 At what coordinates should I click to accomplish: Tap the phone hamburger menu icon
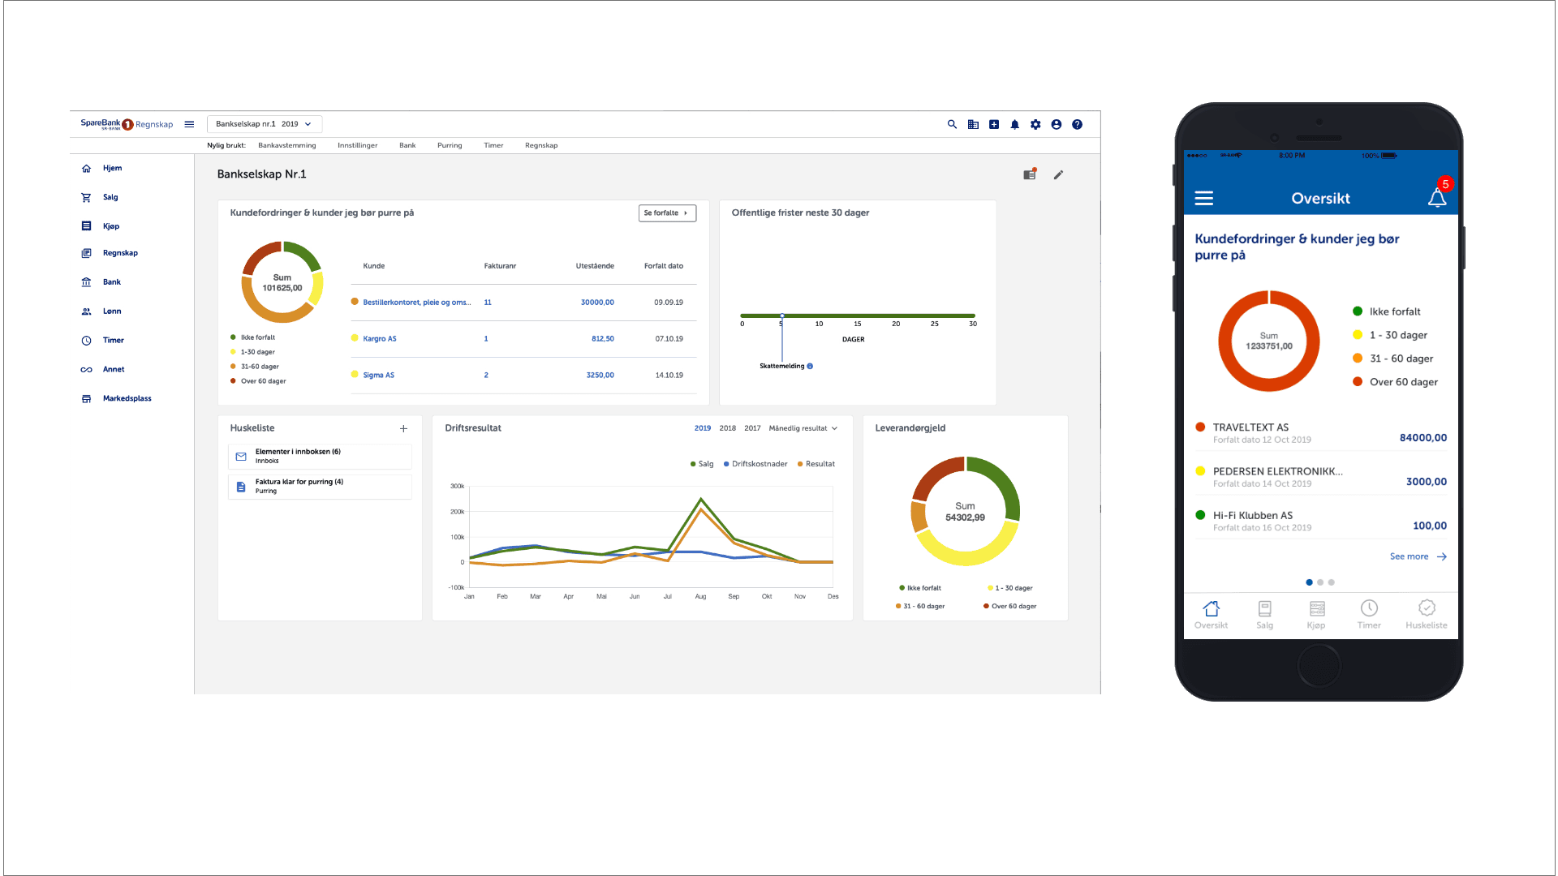point(1204,198)
